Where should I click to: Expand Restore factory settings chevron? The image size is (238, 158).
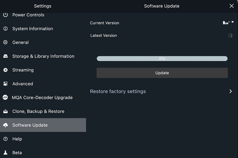click(x=231, y=91)
